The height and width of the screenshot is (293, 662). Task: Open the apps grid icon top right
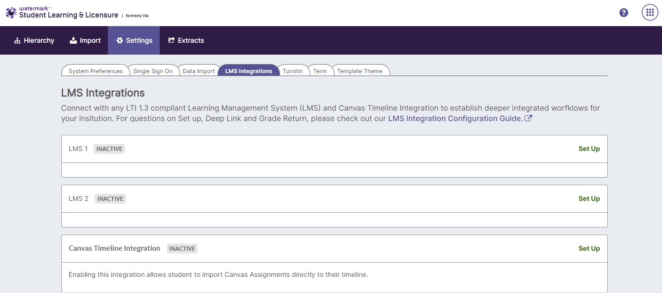click(x=649, y=12)
